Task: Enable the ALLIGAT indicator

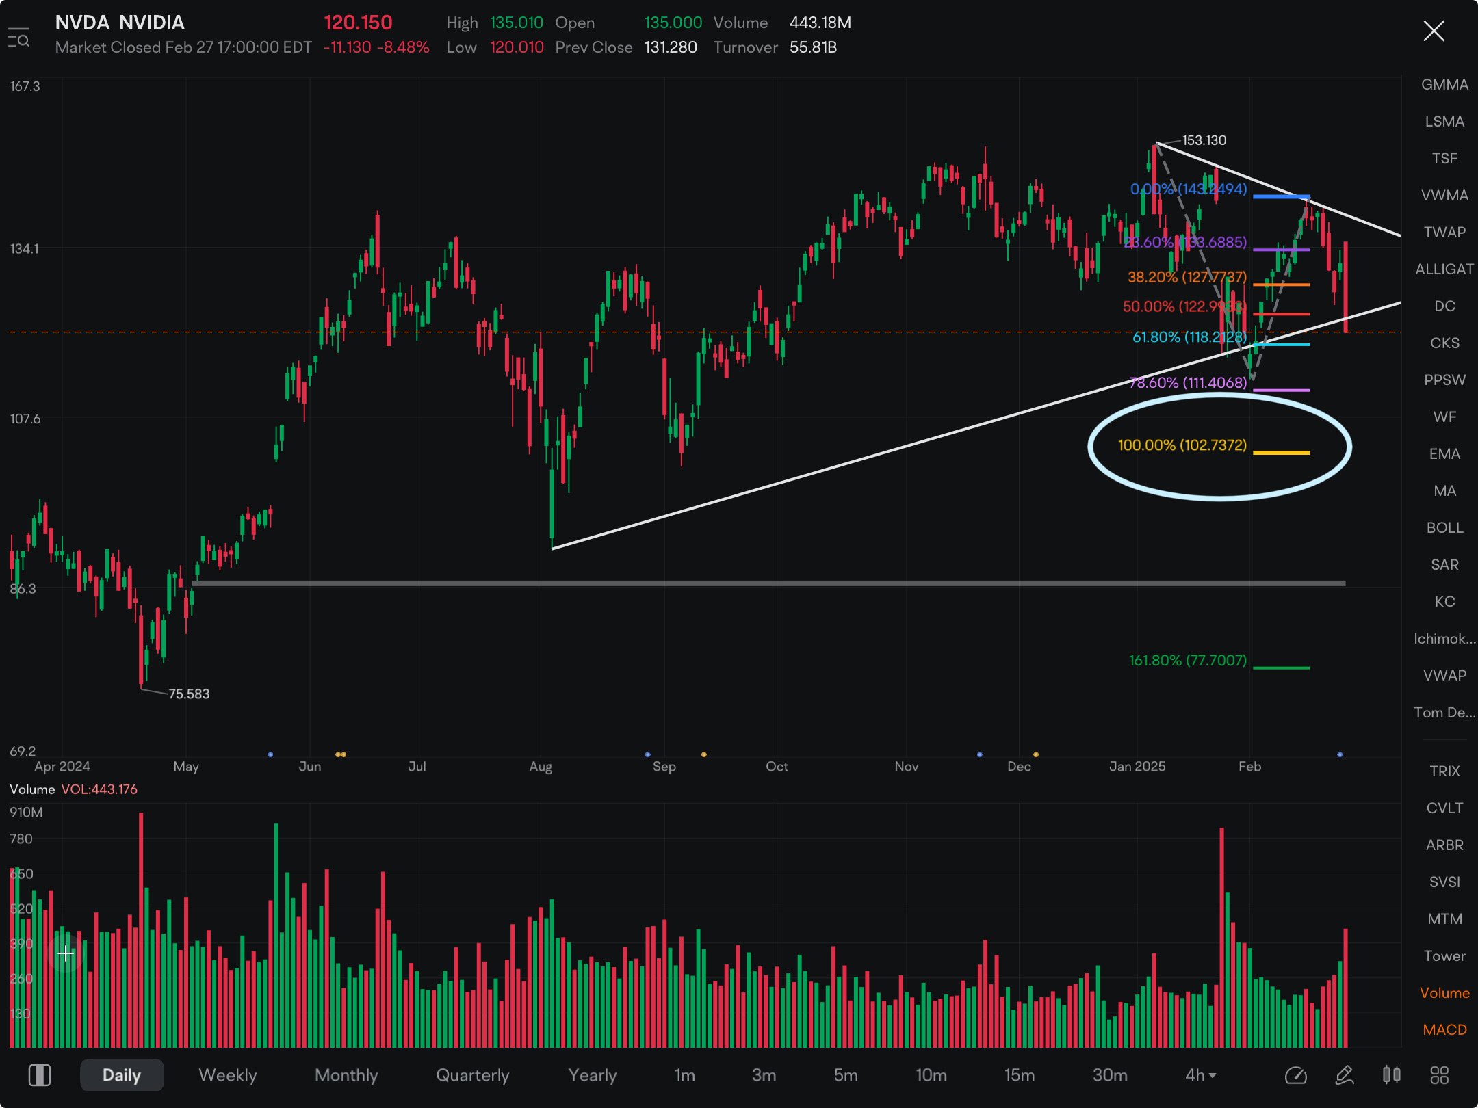Action: point(1444,269)
